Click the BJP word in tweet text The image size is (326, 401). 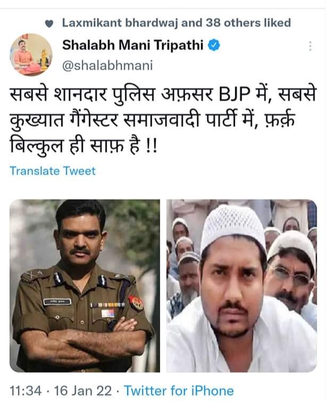(234, 95)
